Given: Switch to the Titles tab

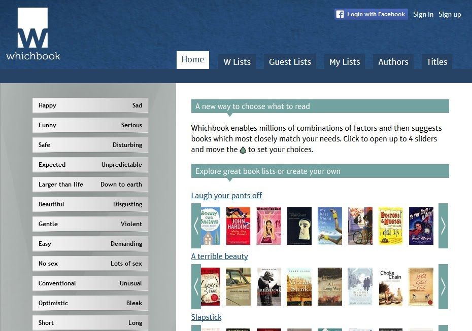Looking at the screenshot, I should tap(436, 62).
